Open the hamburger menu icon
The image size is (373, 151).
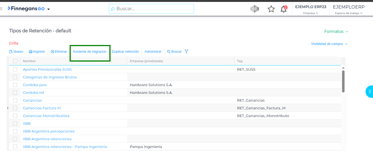pyautogui.click(x=1, y=9)
